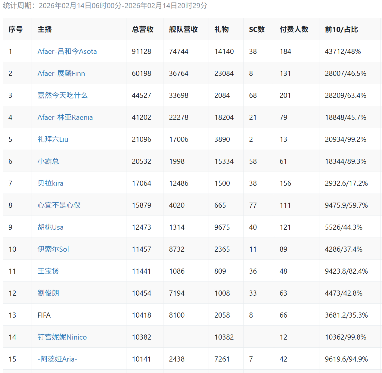Open the 劉俊朗 streamer page

pos(48,293)
